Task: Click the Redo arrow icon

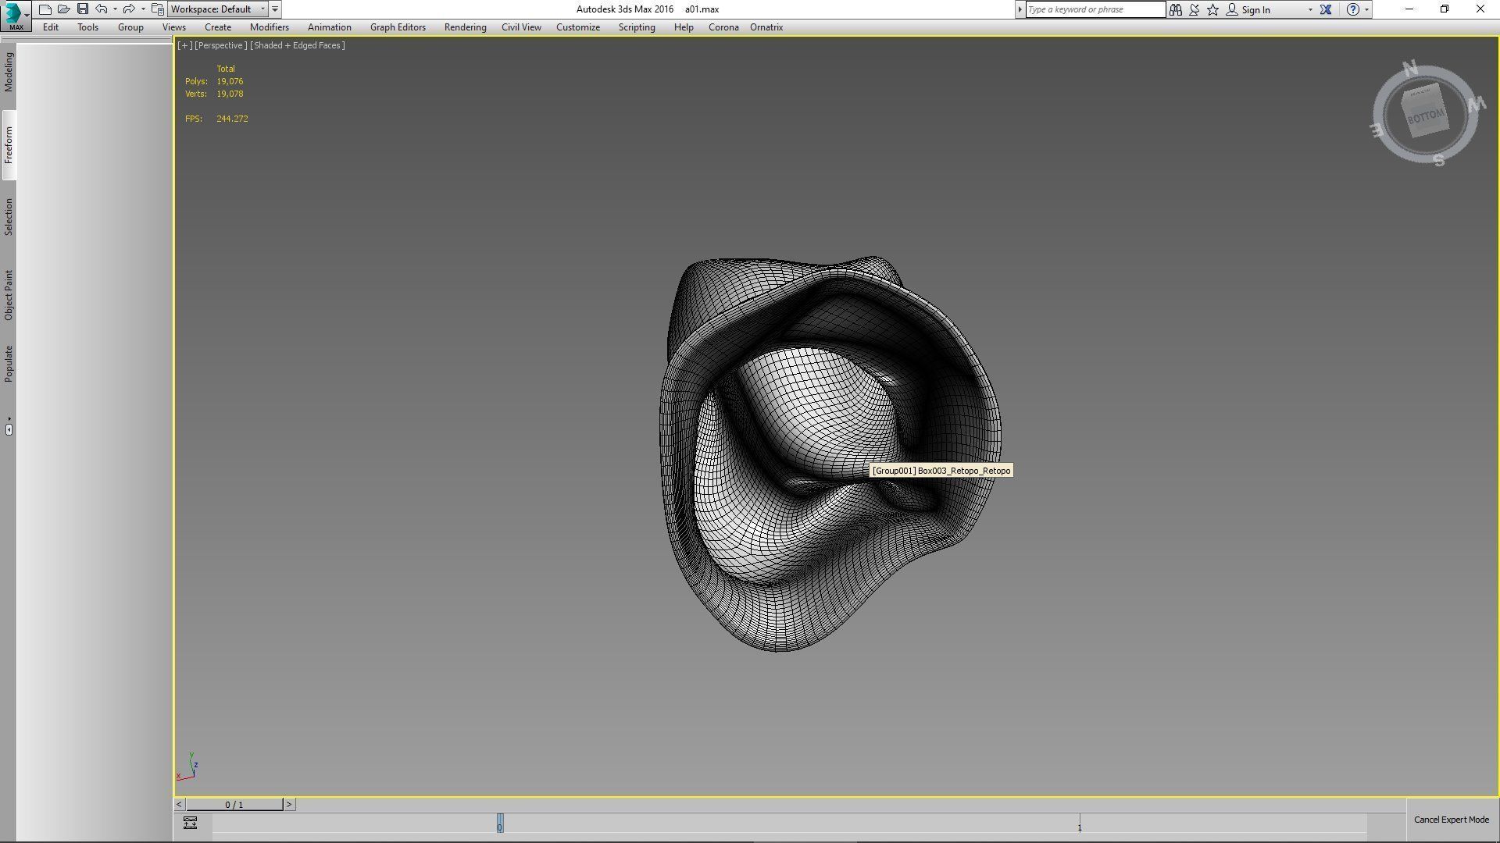Action: coord(129,9)
